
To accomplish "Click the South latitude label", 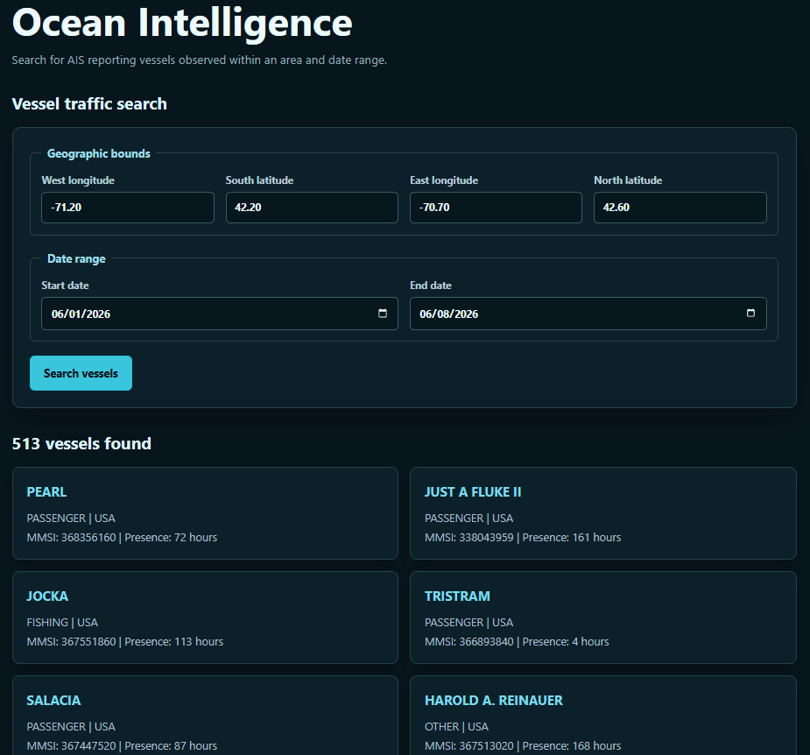I will point(259,180).
